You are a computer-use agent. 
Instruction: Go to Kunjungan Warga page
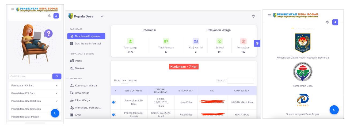point(85,86)
